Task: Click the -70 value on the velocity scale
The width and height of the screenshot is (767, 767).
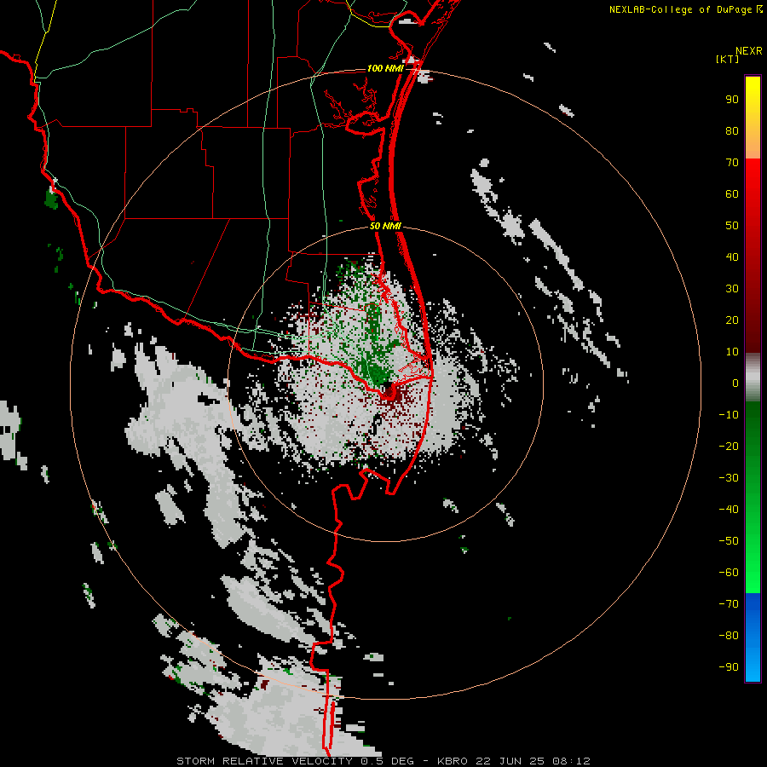Action: (729, 603)
